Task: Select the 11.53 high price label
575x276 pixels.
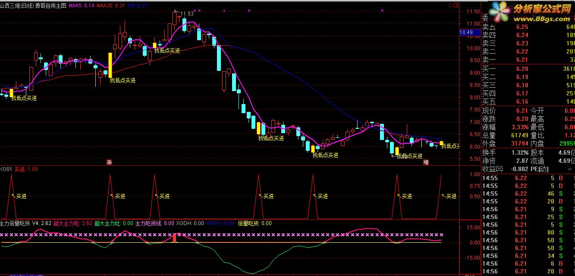Action: point(187,14)
